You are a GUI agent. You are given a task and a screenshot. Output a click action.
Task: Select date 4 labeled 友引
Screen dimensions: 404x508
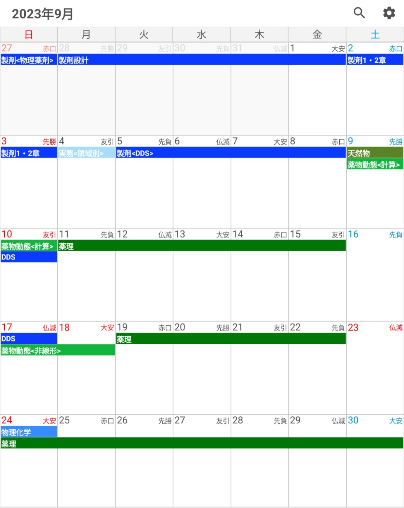[86, 182]
